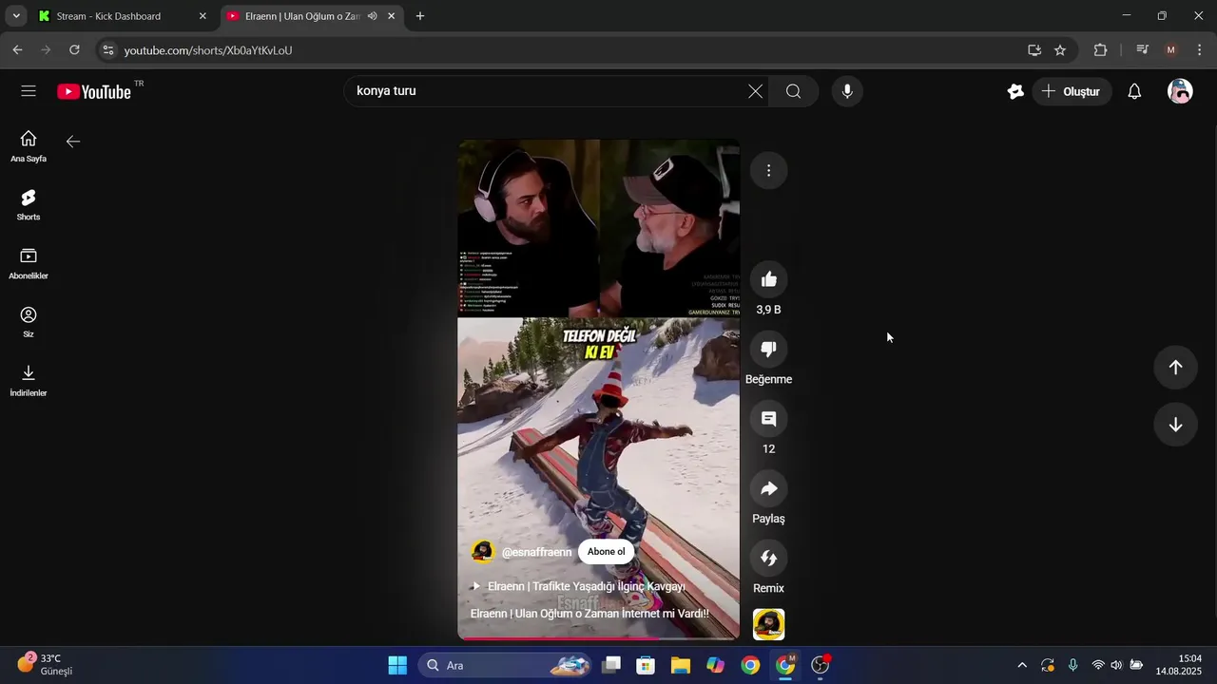Open Microsoft Store from the taskbar

click(x=646, y=665)
